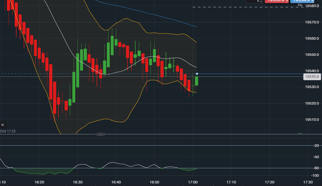The width and height of the screenshot is (322, 186).
Task: Click the 19510.0 price axis label
Action: 312,120
